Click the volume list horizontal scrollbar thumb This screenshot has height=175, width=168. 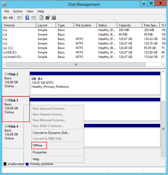click(76, 64)
